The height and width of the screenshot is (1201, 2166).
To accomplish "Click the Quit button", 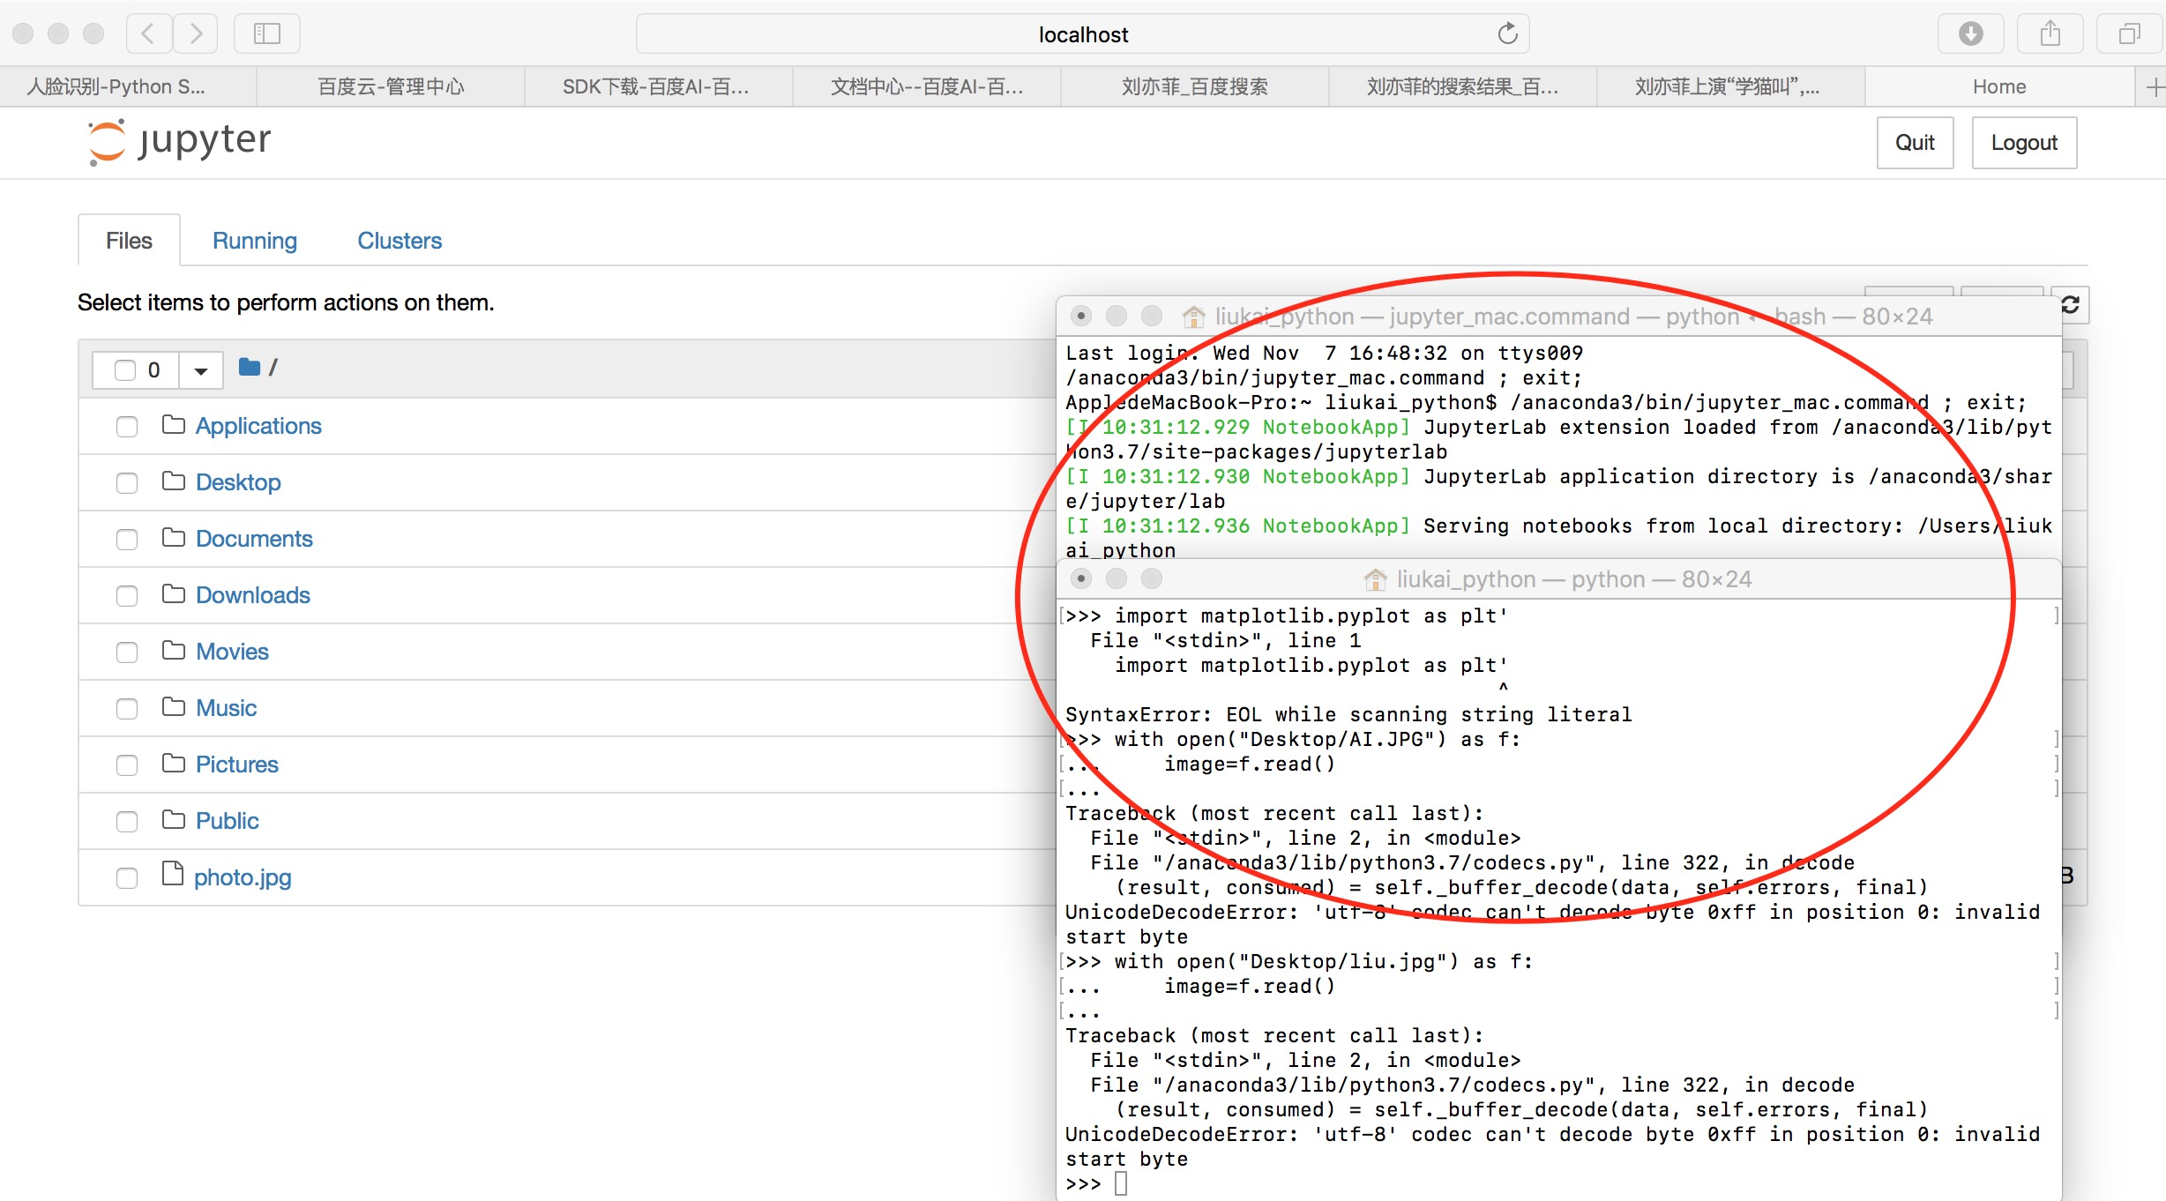I will click(x=1915, y=143).
